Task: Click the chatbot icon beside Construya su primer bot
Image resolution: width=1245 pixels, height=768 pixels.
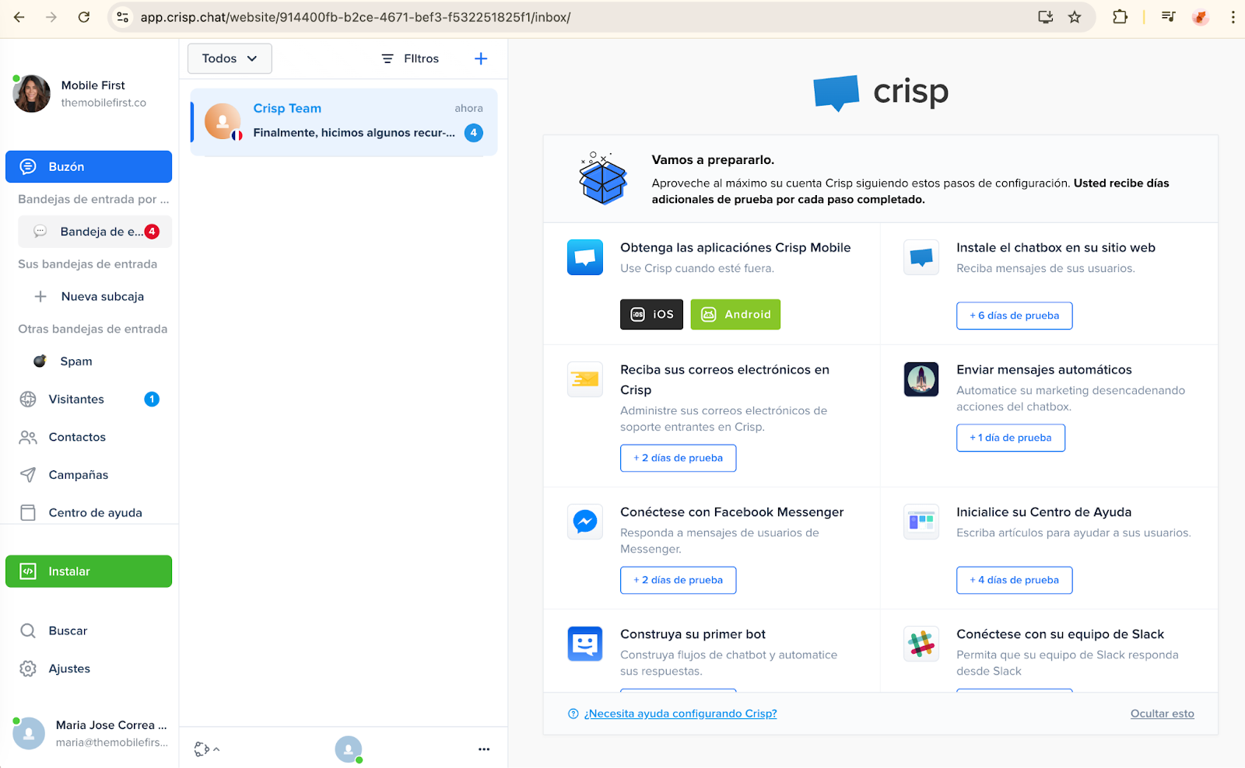Action: click(585, 644)
